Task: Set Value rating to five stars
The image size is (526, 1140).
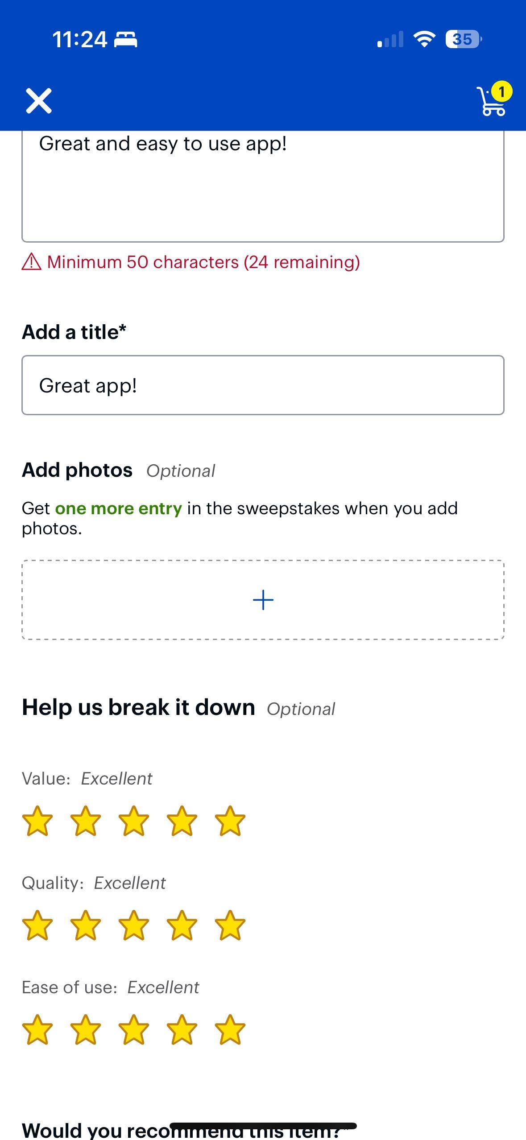Action: 230,821
